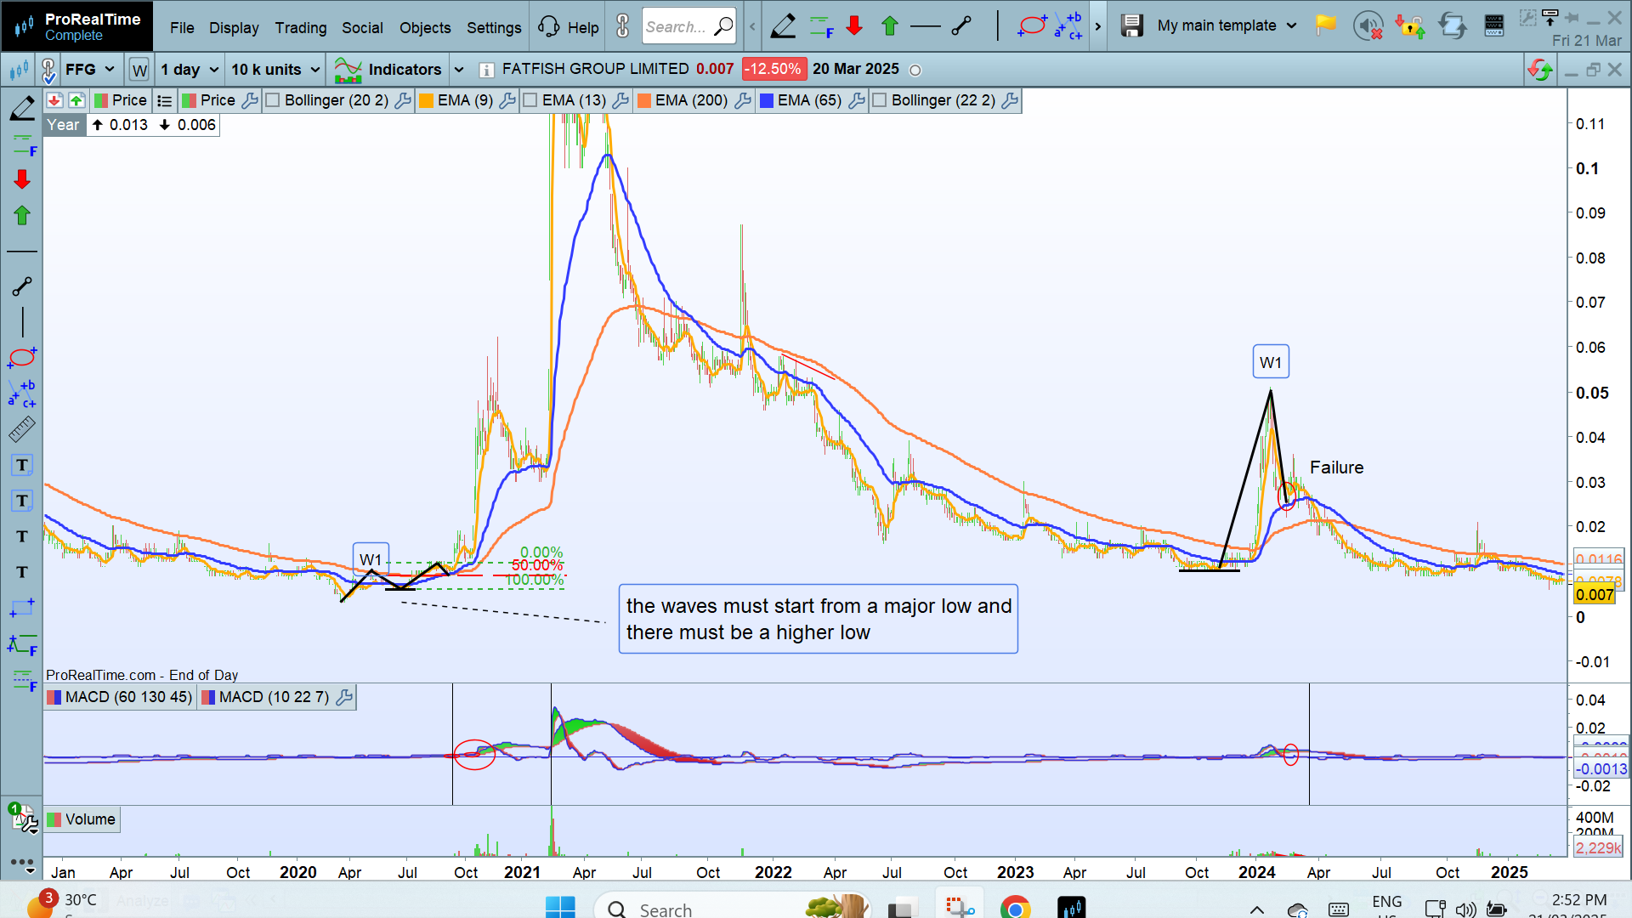
Task: Select the vertical line tool in left sidebar
Action: (22, 322)
